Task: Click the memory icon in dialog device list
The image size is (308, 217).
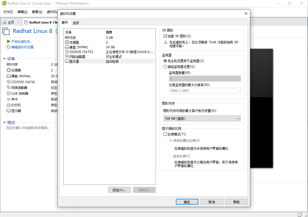Action: coord(67,37)
